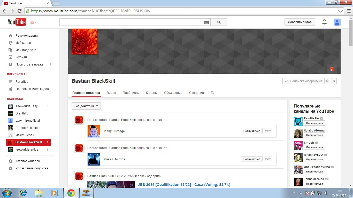Click the Google+ icon on banner

pos(332,69)
